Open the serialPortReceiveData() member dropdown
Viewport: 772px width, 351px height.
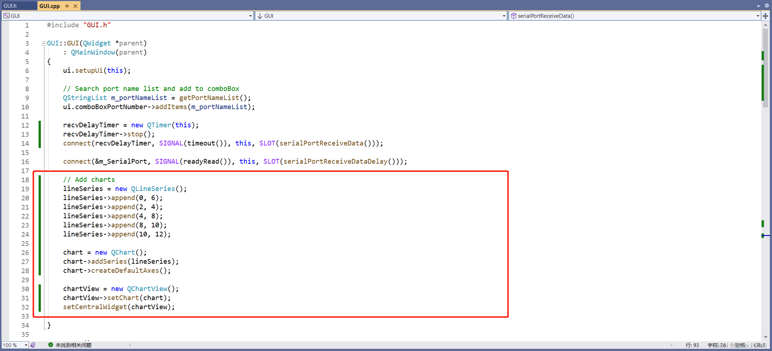click(x=635, y=16)
